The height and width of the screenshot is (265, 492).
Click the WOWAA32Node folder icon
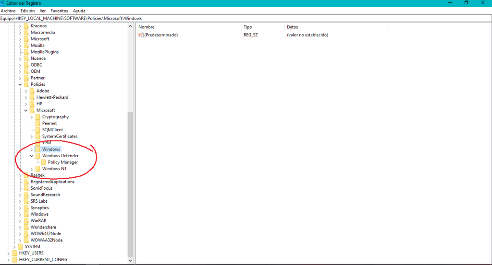(26, 240)
